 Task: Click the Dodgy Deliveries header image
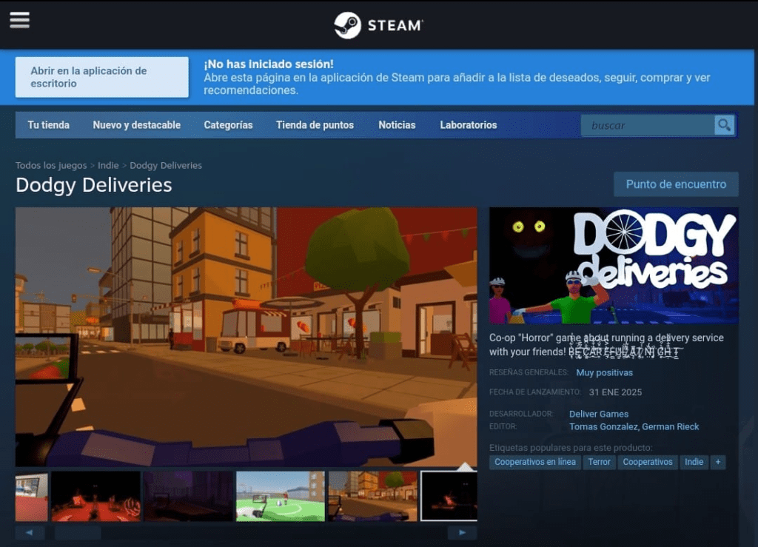[614, 266]
